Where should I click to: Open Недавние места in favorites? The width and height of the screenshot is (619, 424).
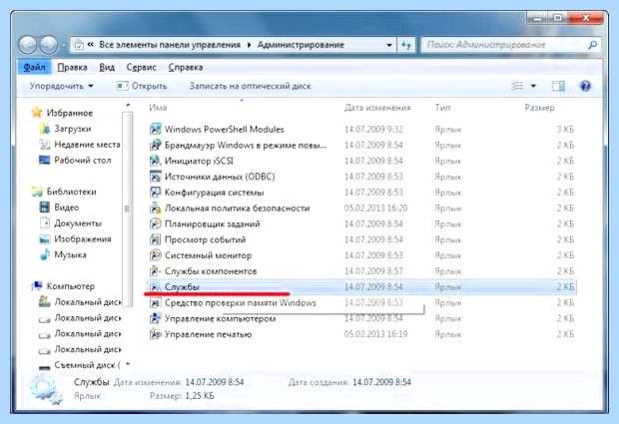click(87, 145)
